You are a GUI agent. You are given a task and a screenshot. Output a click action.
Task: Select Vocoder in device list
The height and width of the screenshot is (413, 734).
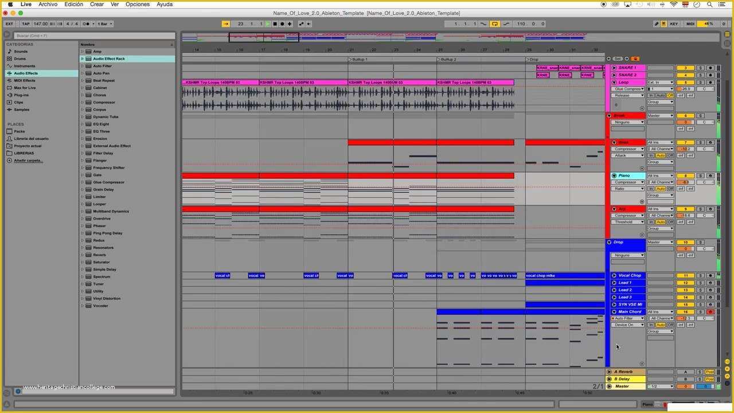pos(100,306)
